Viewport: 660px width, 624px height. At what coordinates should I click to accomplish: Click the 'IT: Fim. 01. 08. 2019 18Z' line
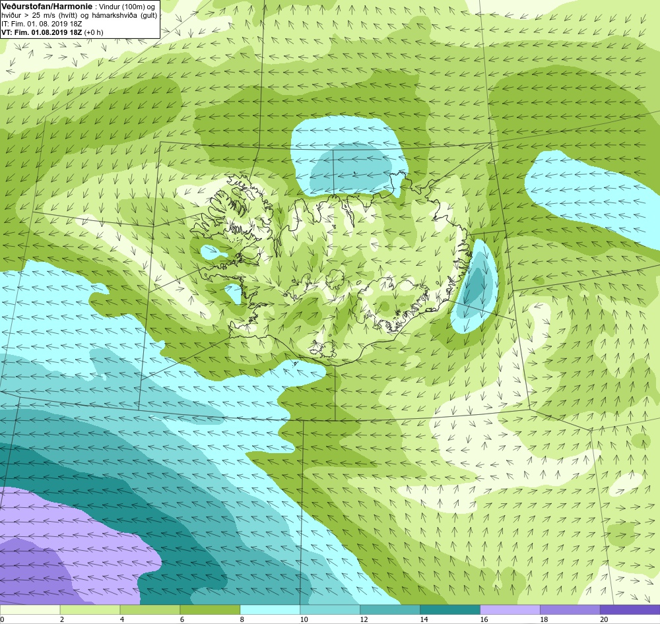[x=42, y=24]
